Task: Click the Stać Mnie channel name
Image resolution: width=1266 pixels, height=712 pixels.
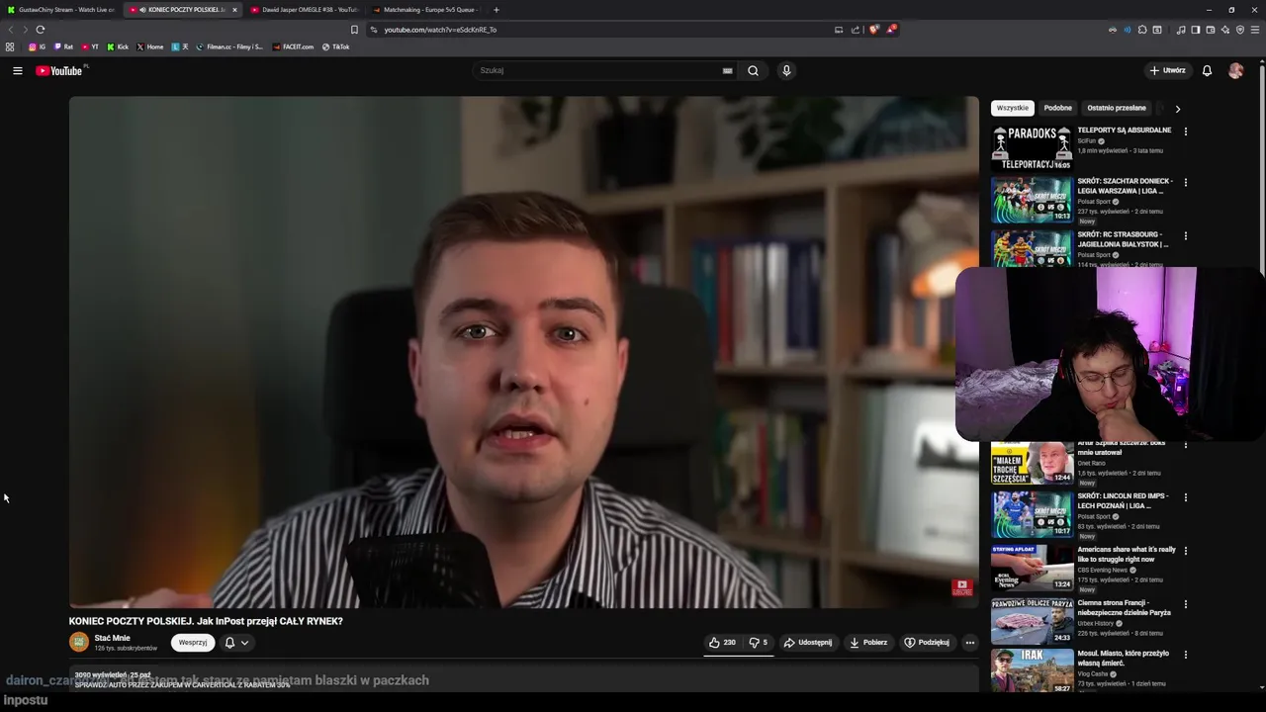Action: coord(112,638)
